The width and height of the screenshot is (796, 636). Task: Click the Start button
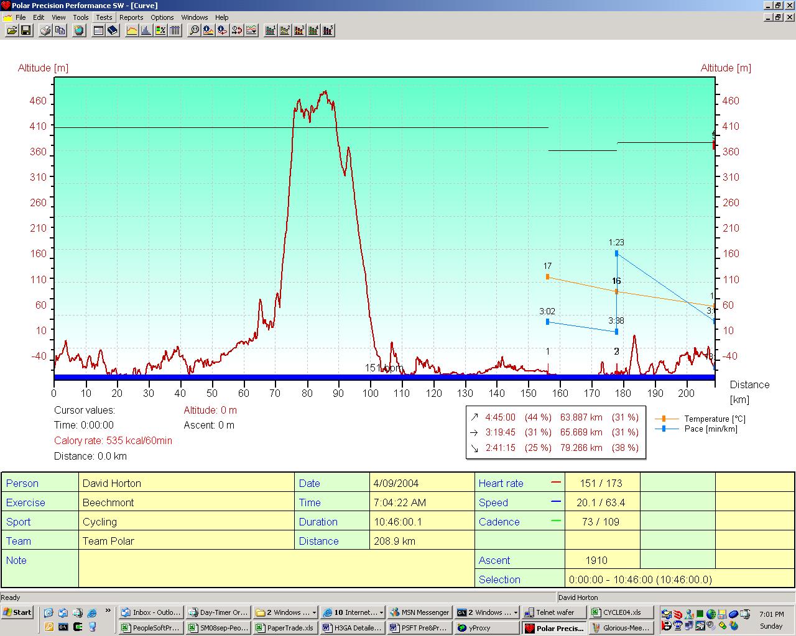click(x=17, y=612)
